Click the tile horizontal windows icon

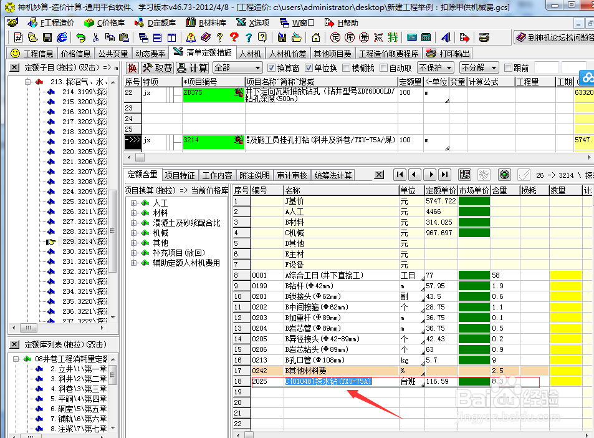[157, 37]
